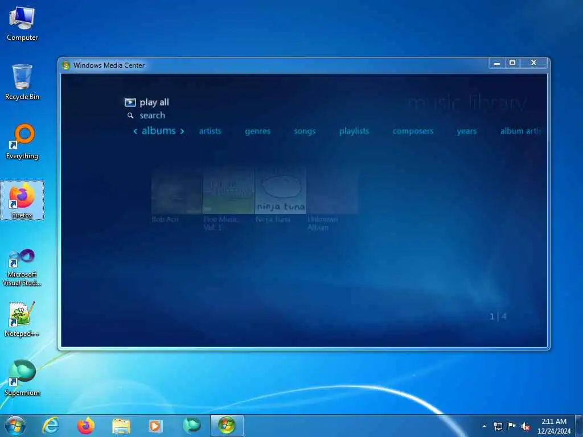Open the Computer desktop icon
583x437 pixels.
(x=22, y=23)
